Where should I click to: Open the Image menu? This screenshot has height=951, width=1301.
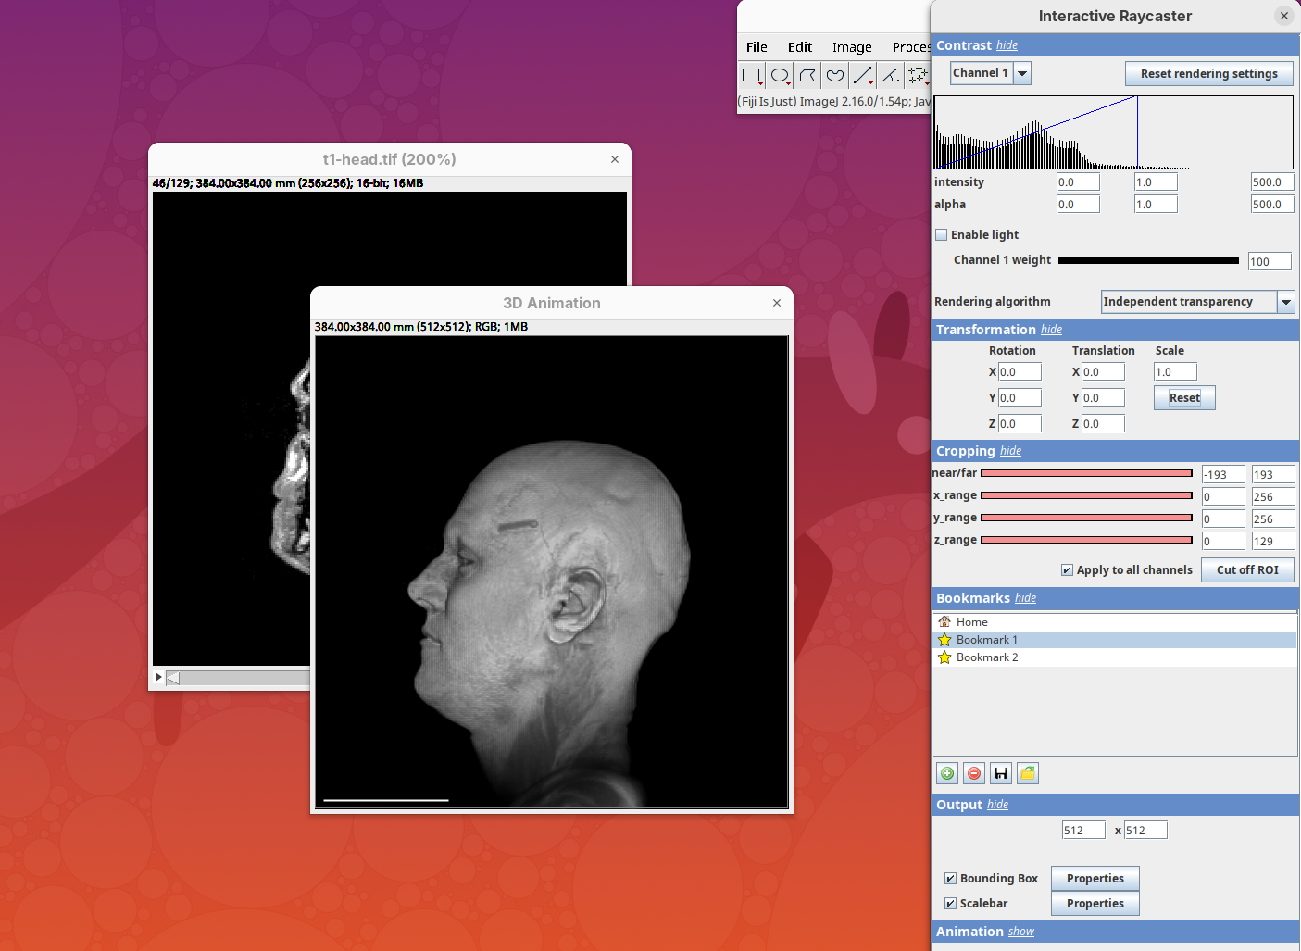coord(851,47)
